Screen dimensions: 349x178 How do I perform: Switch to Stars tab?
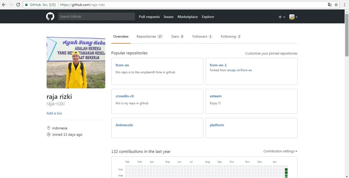point(177,37)
